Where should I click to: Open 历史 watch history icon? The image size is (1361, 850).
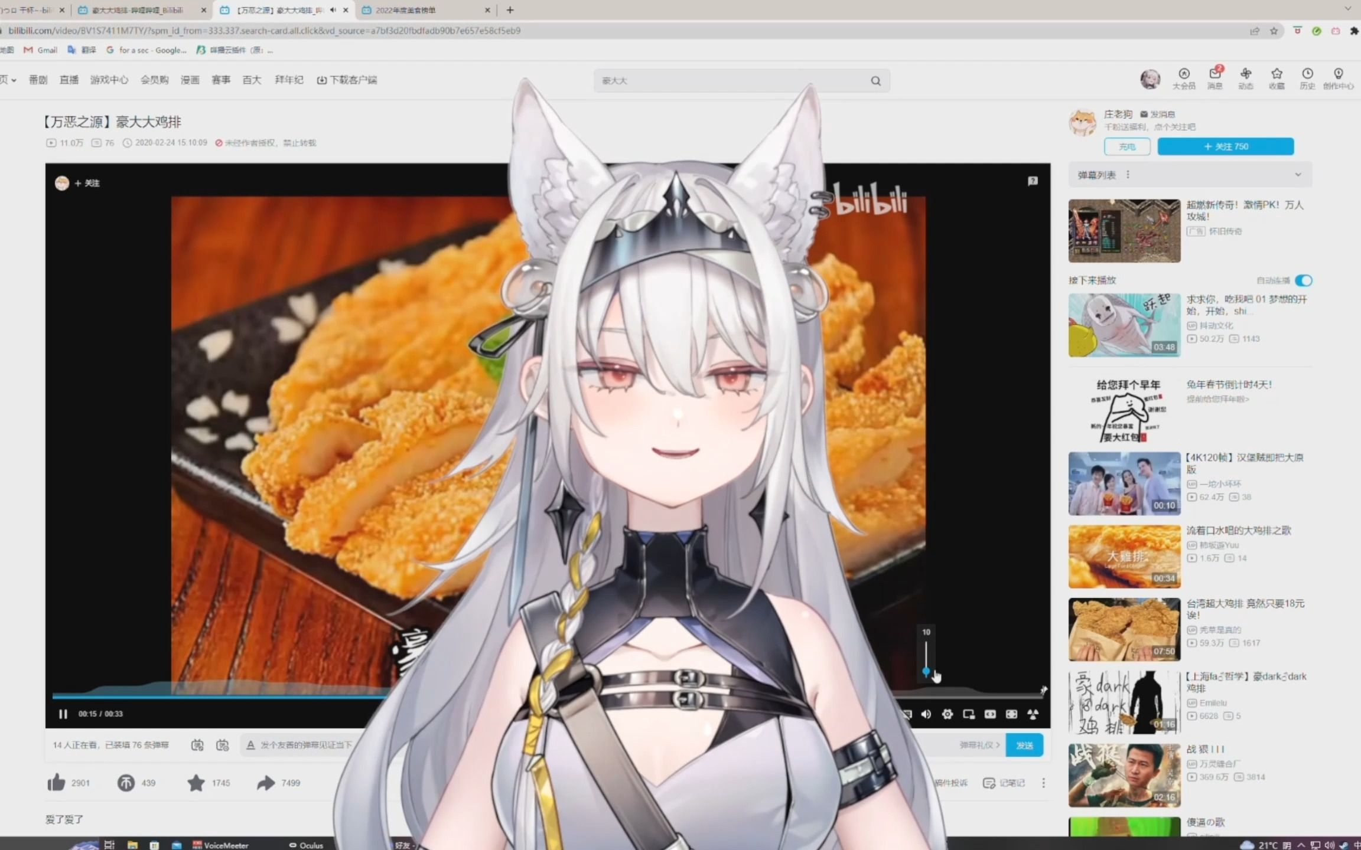1307,79
